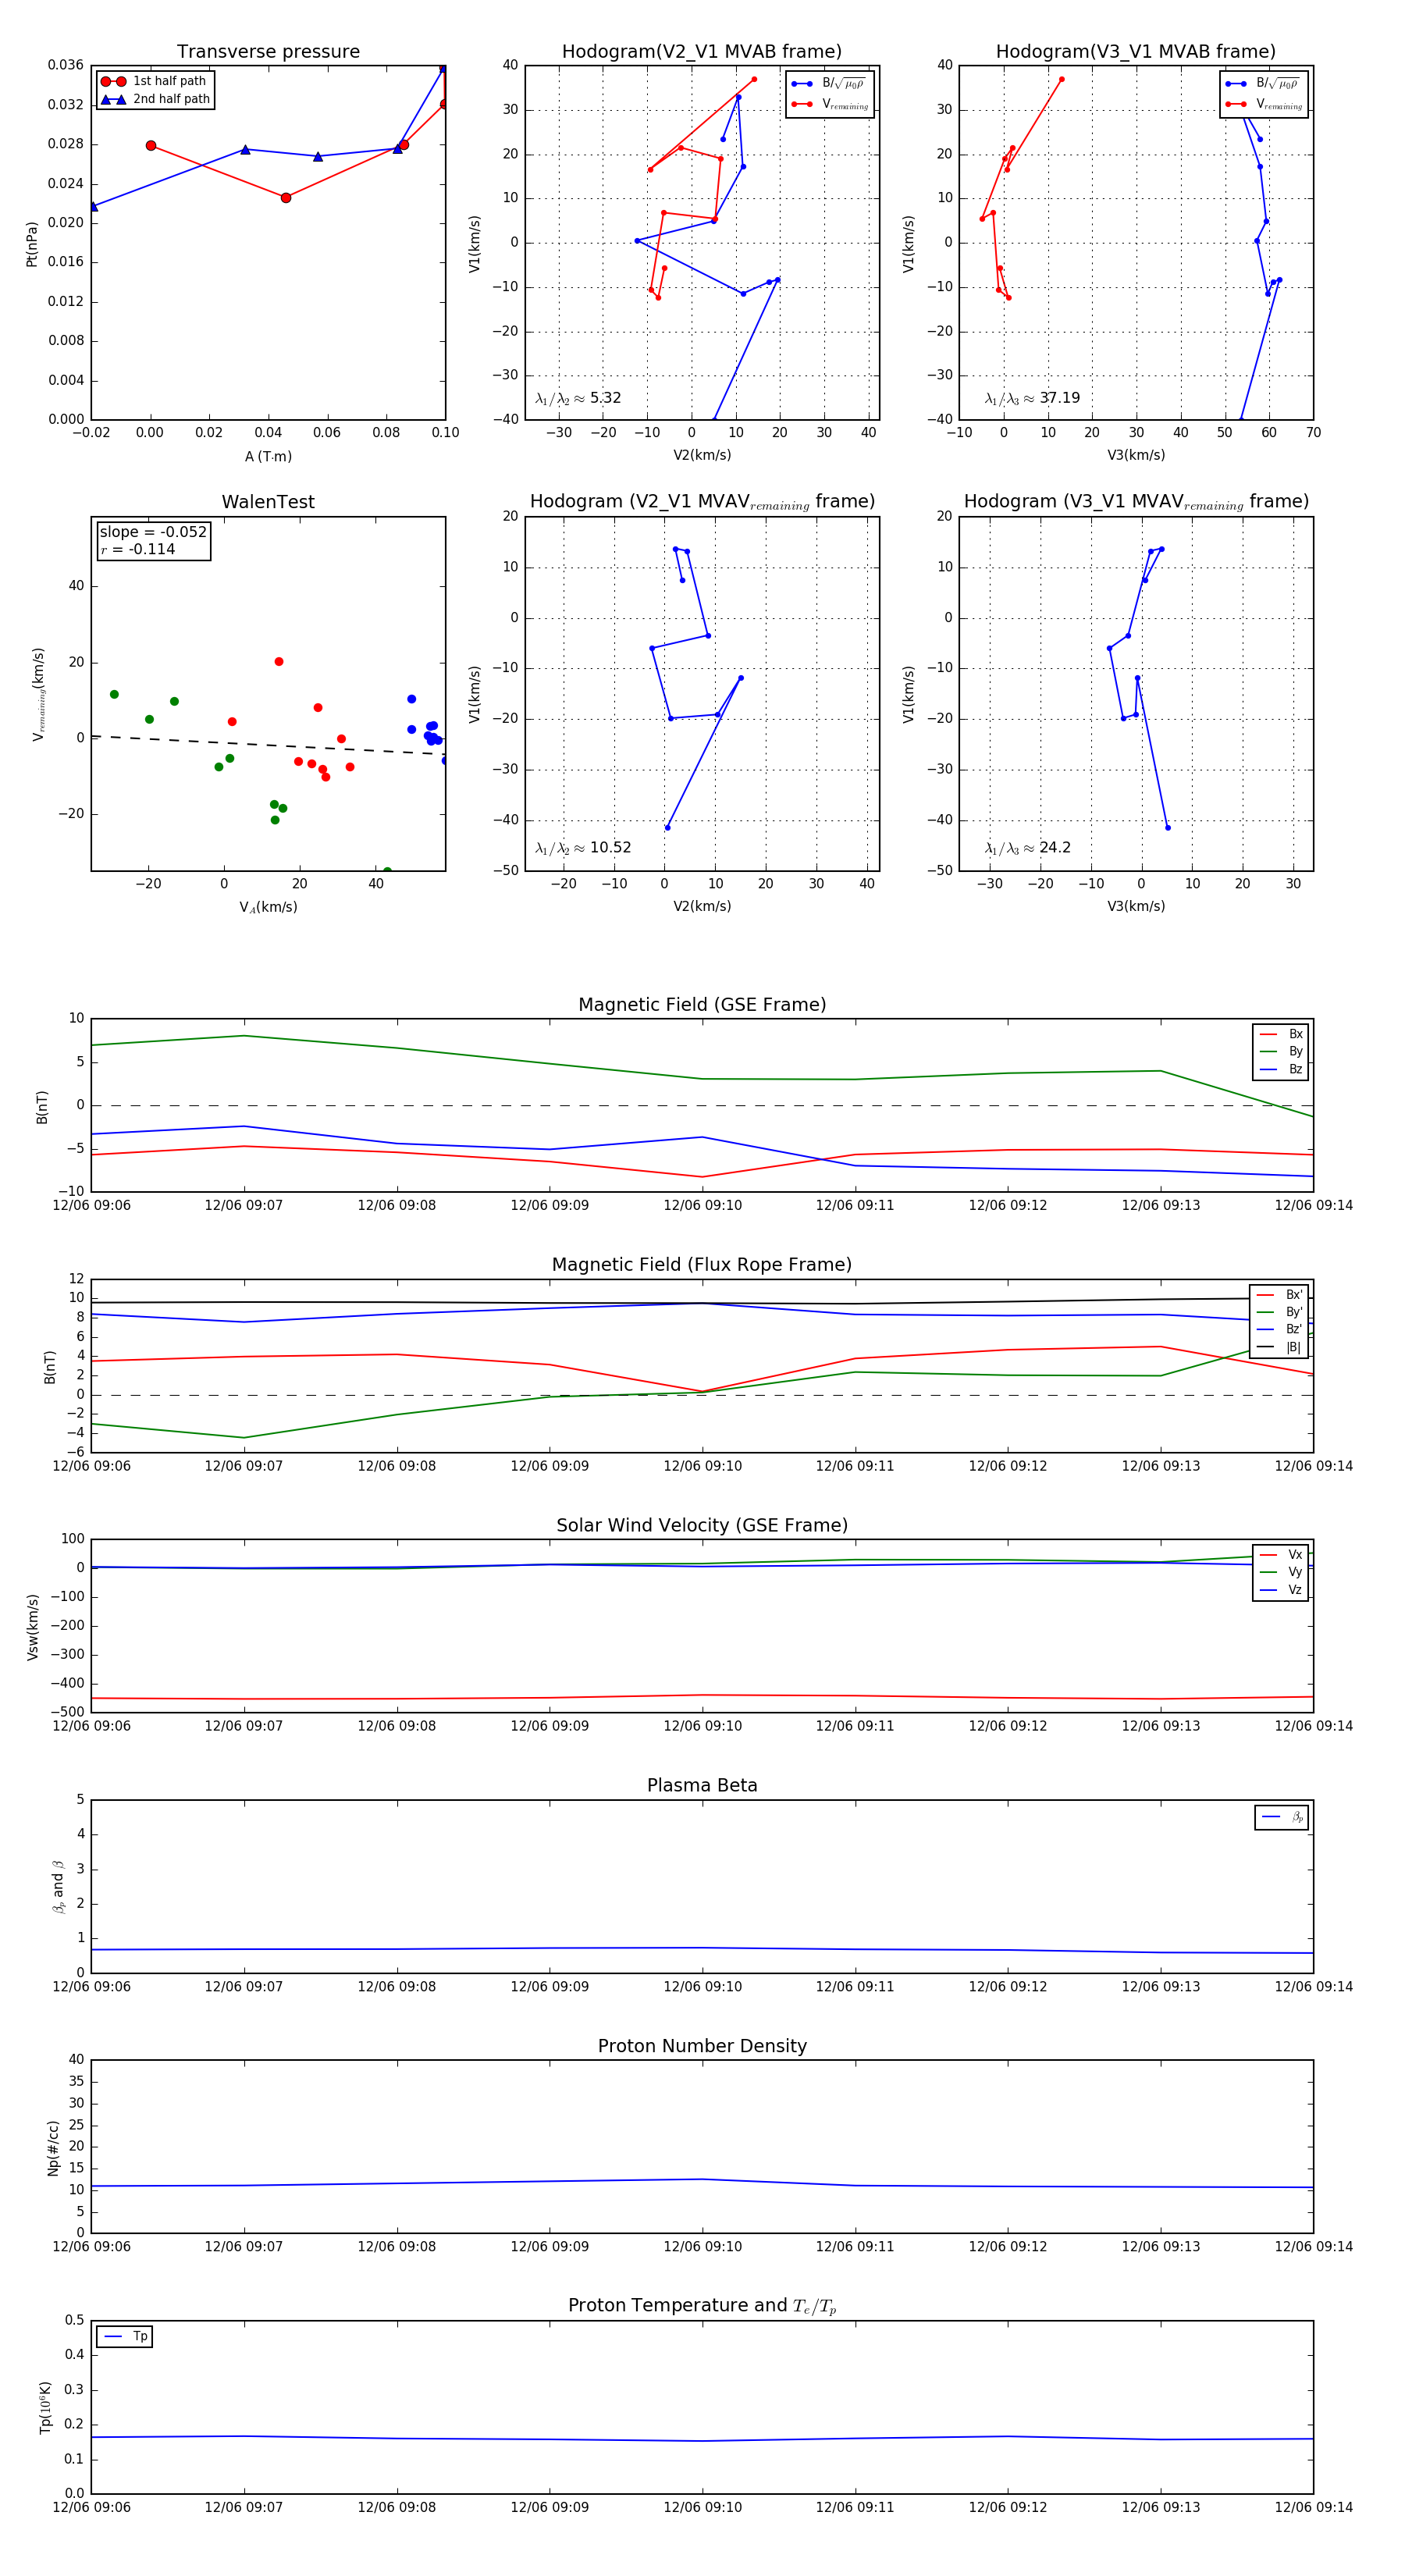Select V_remaining legend entry in V2_V1 MVAB hodogram

(829, 104)
